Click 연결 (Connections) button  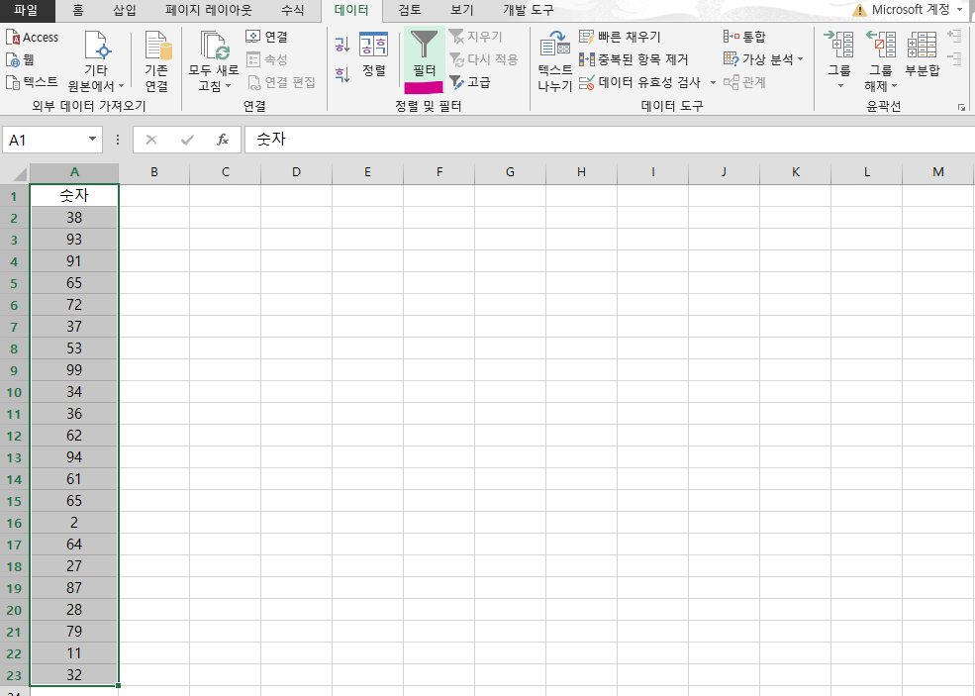267,37
